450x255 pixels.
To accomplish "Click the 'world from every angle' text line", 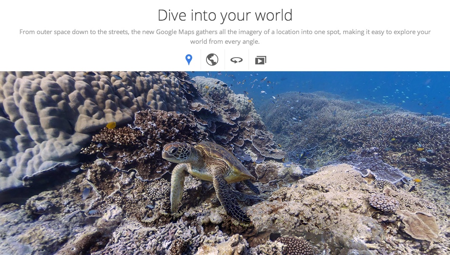I will pyautogui.click(x=225, y=42).
